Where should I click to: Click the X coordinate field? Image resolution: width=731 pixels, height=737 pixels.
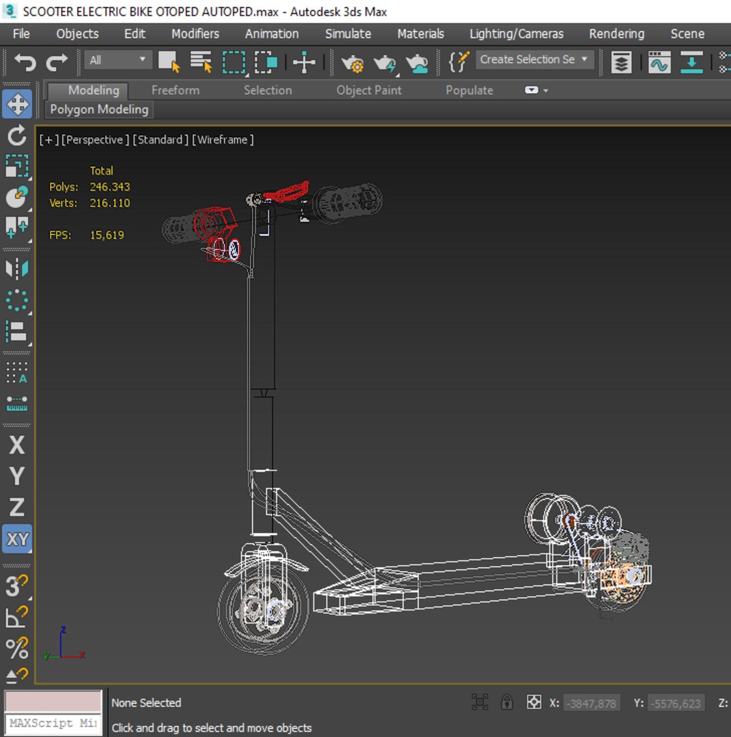pos(591,703)
